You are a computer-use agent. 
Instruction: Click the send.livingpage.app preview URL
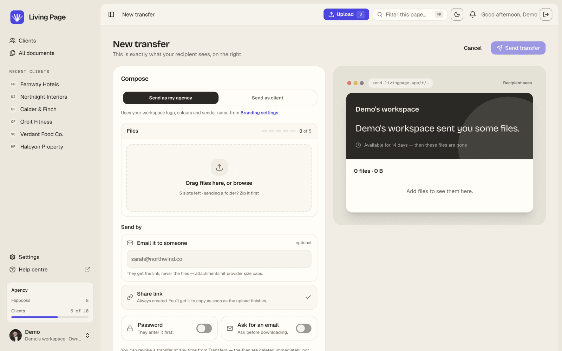point(400,83)
